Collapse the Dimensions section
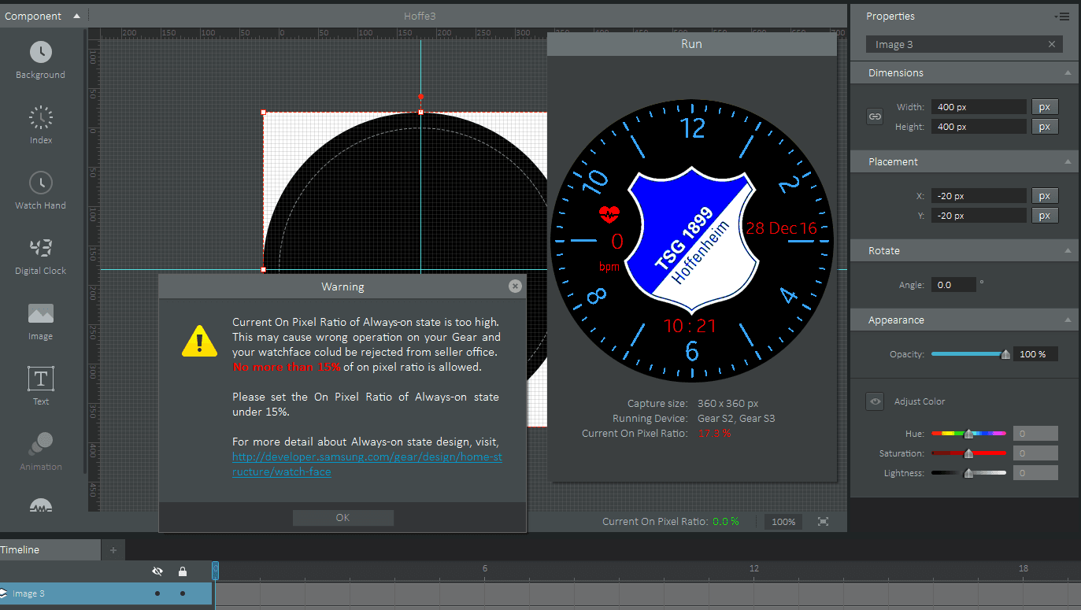The image size is (1081, 610). (1068, 72)
